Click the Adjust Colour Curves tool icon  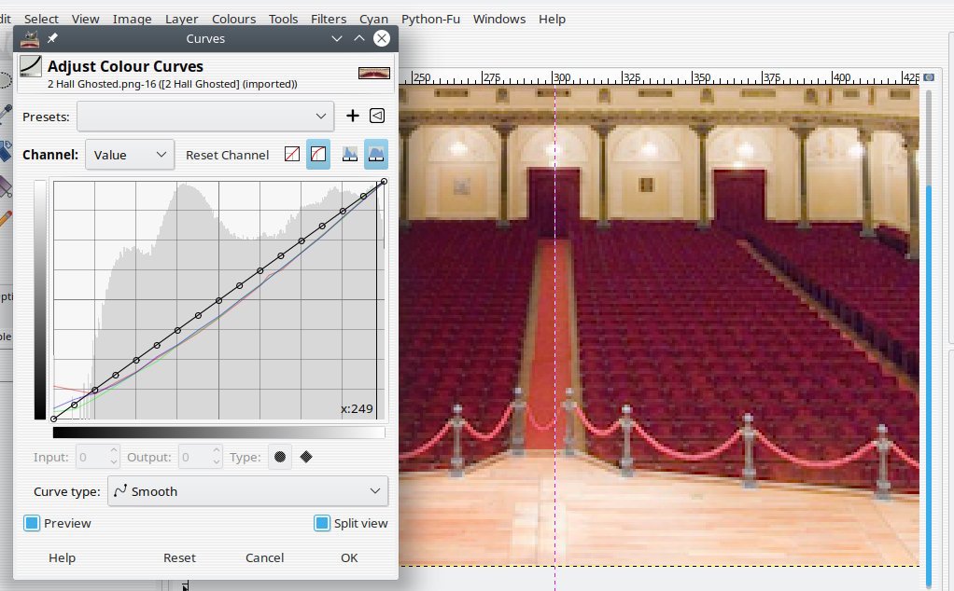pos(31,66)
